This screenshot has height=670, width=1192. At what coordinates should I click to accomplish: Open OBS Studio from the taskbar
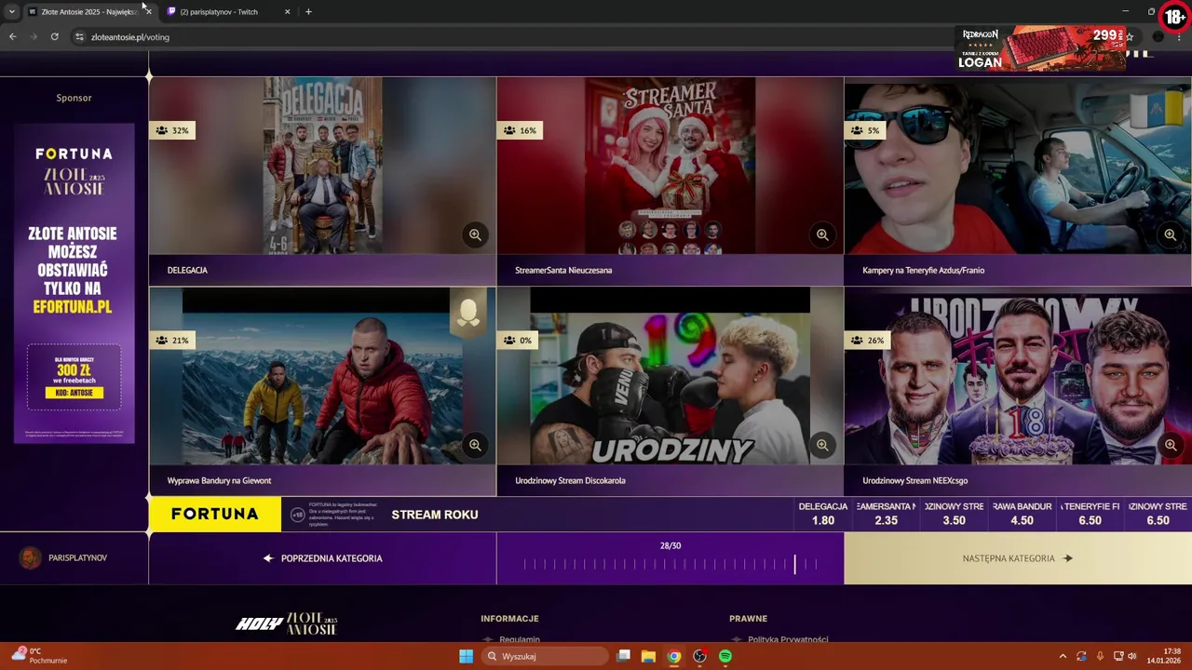tap(699, 656)
